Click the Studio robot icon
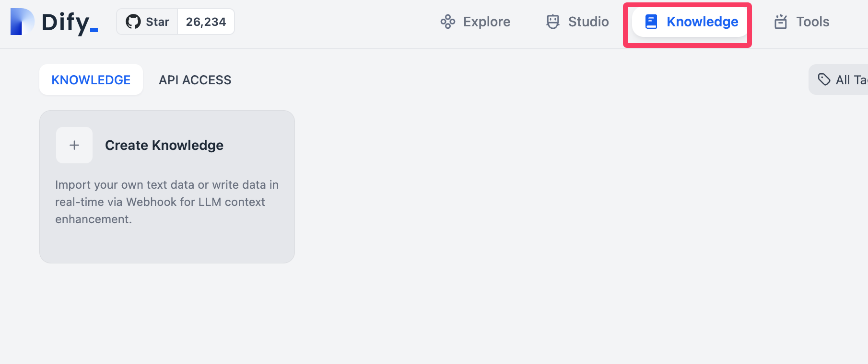 pos(553,22)
